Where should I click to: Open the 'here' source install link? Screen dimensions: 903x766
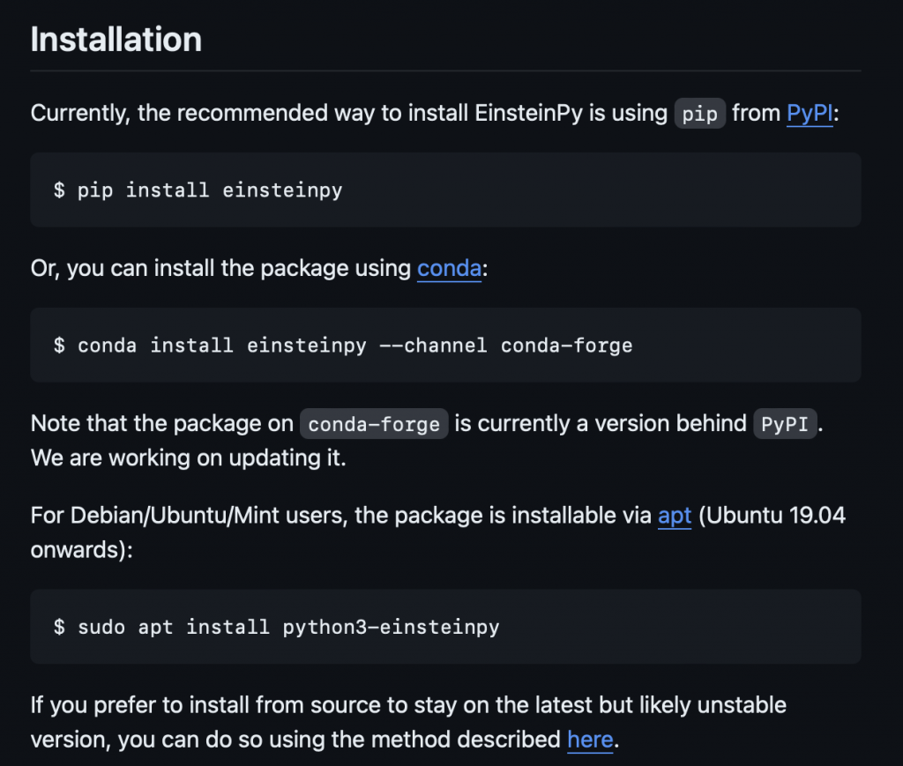pos(590,740)
